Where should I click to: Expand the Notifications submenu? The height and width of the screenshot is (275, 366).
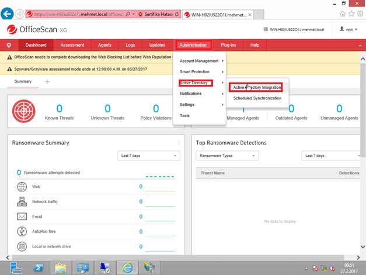(201, 94)
